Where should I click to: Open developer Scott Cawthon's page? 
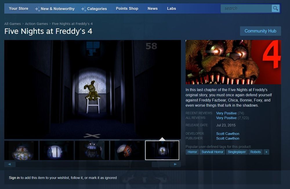(x=228, y=134)
